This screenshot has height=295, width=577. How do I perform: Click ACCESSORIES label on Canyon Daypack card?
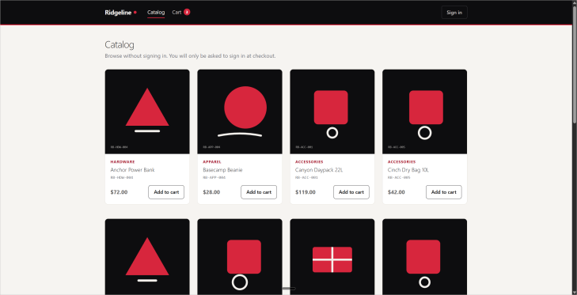(309, 162)
